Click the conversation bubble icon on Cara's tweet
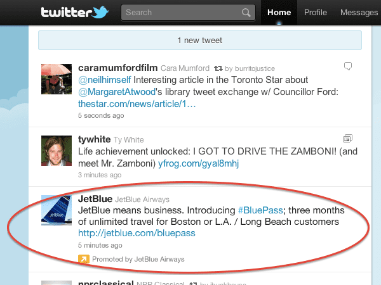 [347, 66]
